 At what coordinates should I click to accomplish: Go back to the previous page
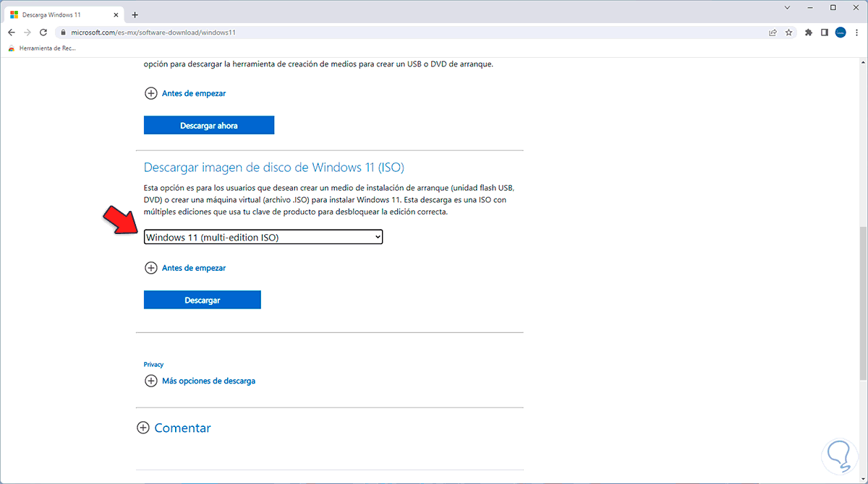(x=12, y=33)
